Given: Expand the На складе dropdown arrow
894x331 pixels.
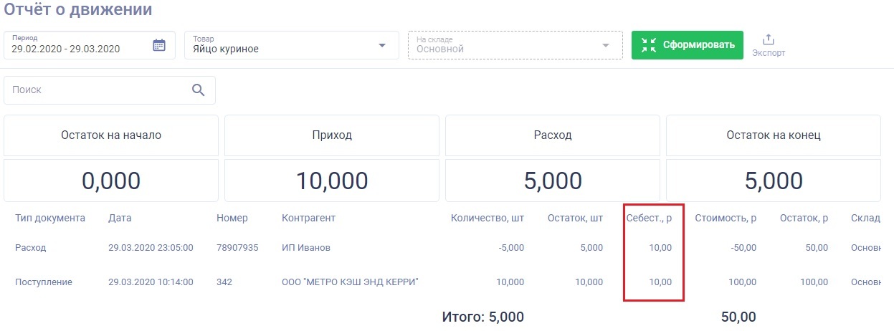Looking at the screenshot, I should click(x=607, y=47).
